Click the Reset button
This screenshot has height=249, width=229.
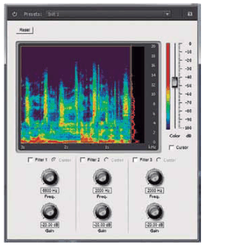pos(25,30)
